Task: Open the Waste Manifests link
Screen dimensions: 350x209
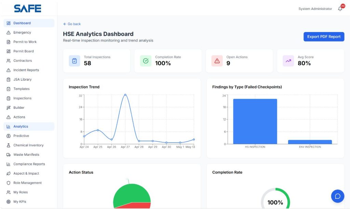Action: 29,155
